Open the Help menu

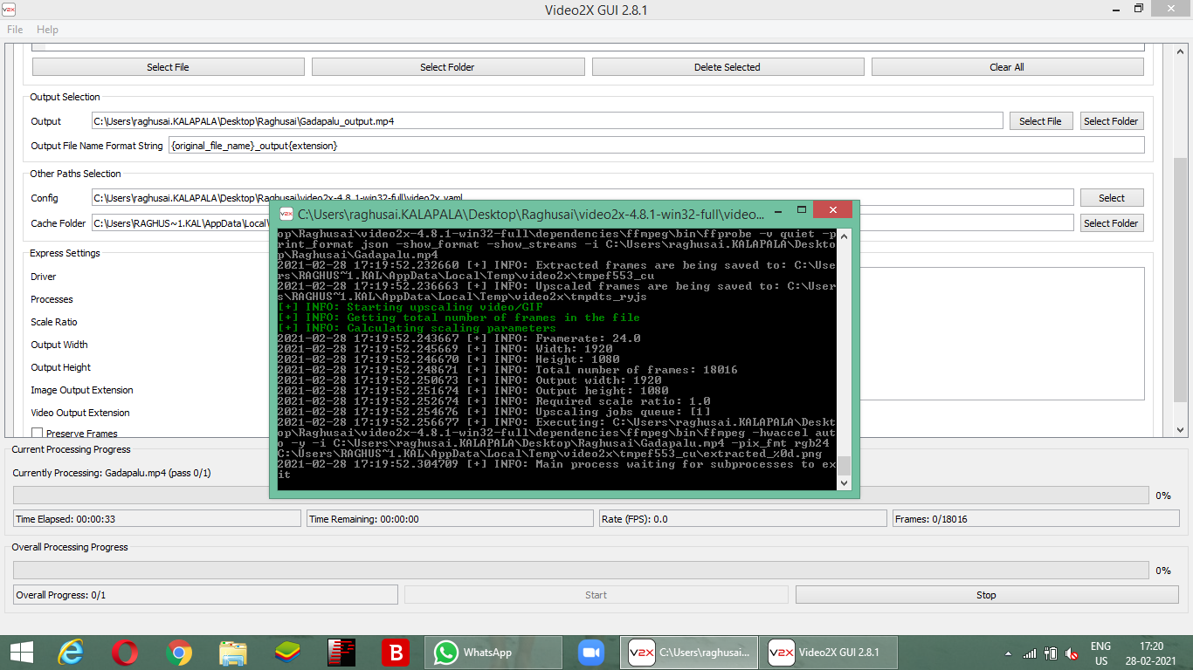tap(47, 29)
